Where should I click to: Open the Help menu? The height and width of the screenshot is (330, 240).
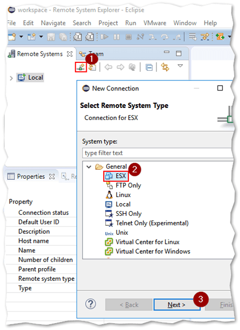210,23
